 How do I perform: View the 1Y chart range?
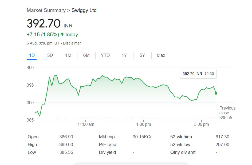[x=124, y=55]
